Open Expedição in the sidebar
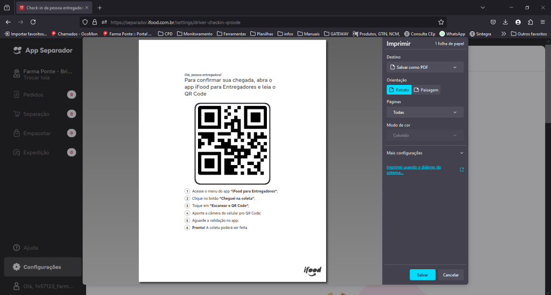551x295 pixels. tap(43, 153)
